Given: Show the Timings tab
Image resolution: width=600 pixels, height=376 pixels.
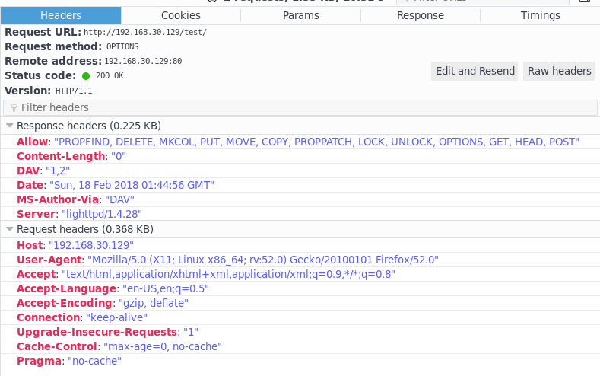Looking at the screenshot, I should [540, 15].
